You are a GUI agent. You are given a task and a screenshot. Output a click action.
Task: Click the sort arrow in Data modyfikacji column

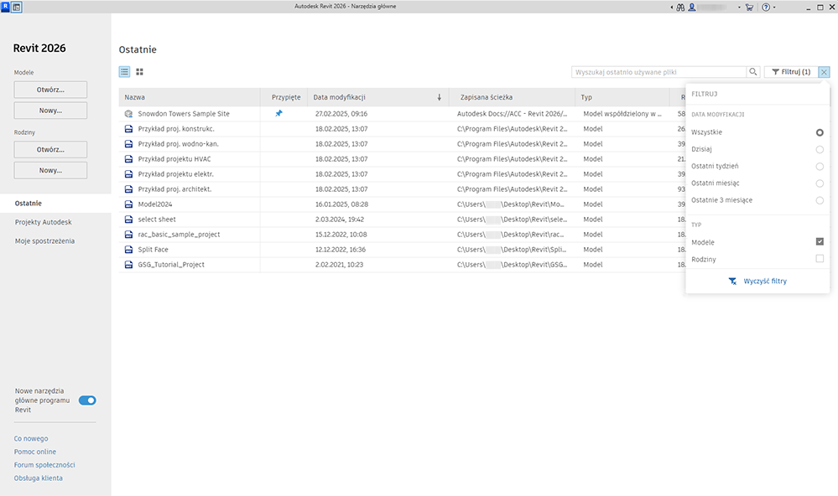coord(440,97)
